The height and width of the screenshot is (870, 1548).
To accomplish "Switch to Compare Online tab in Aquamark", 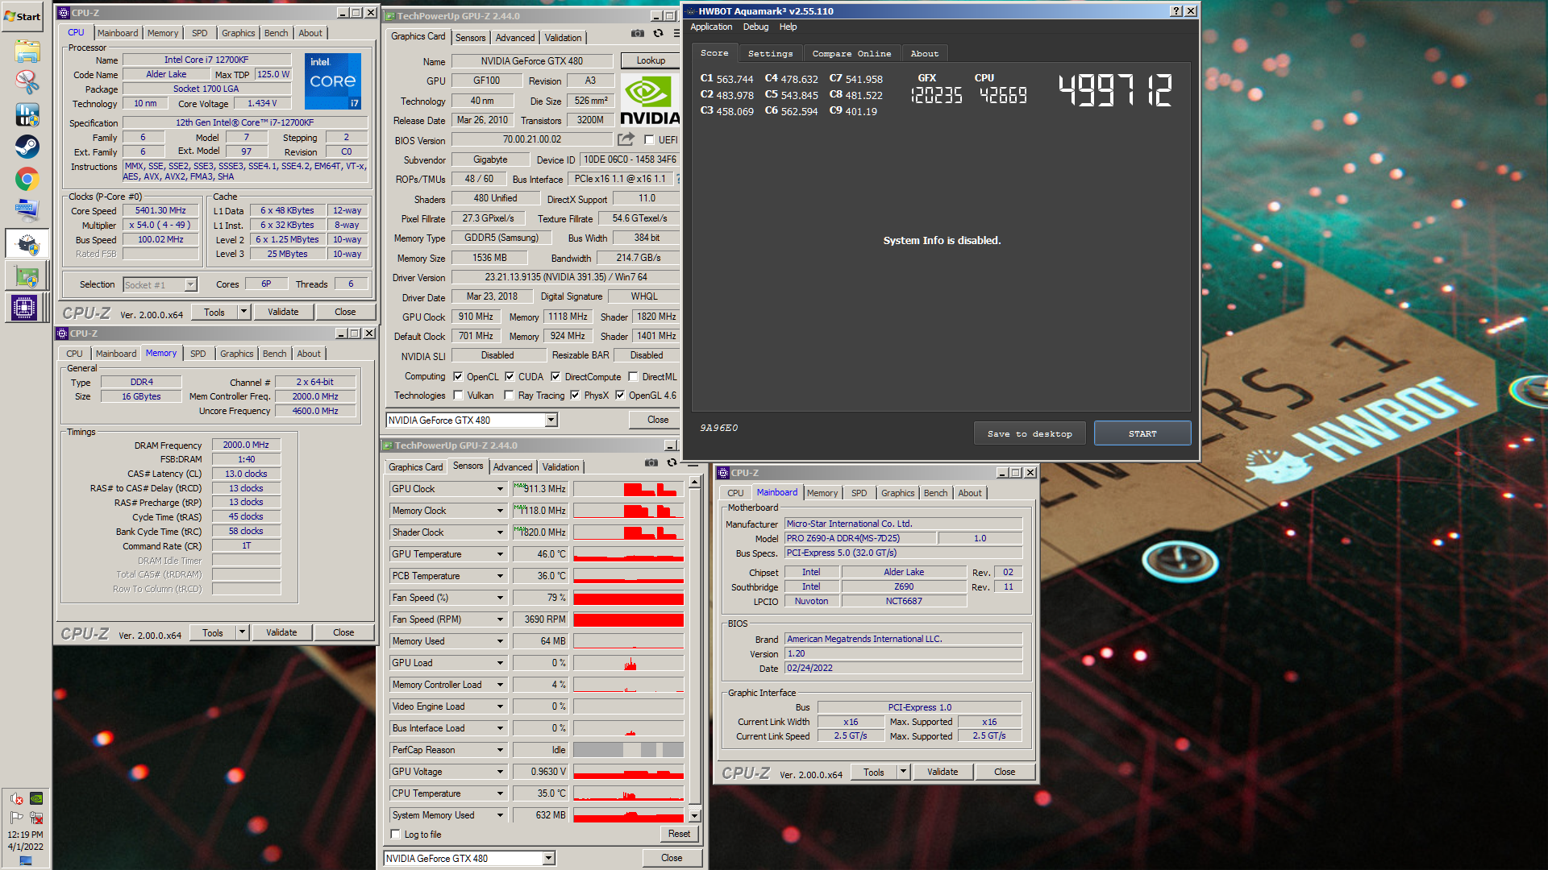I will 851,54.
